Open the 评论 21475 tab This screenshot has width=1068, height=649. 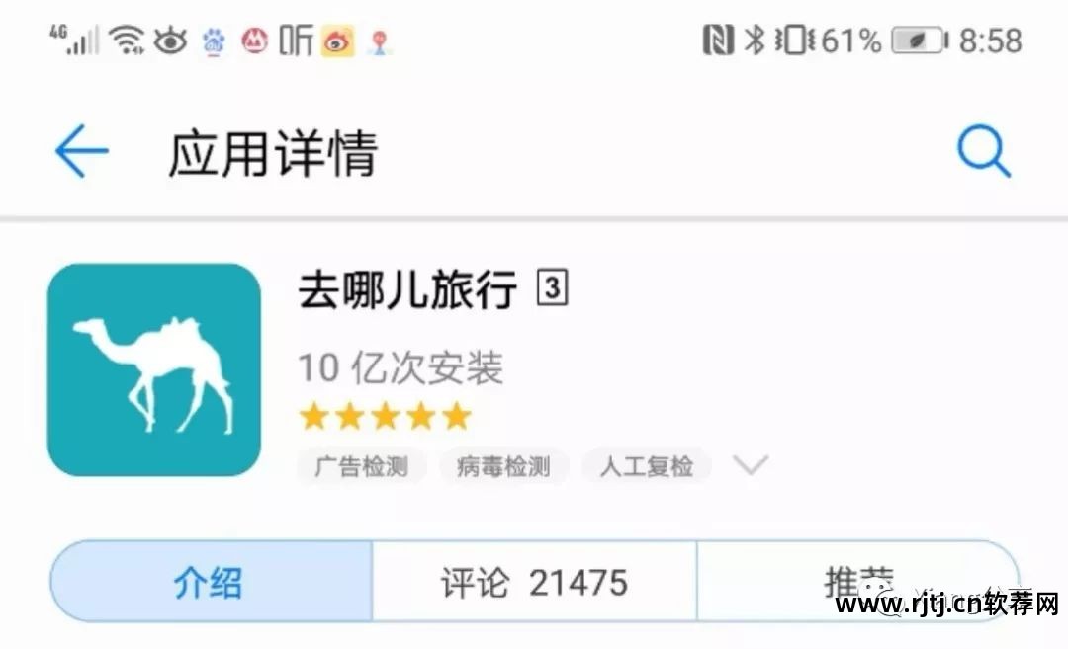[x=535, y=582]
